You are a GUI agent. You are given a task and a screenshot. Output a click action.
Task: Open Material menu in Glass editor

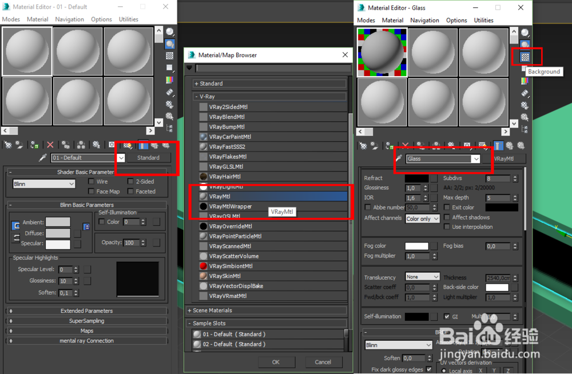pos(392,21)
